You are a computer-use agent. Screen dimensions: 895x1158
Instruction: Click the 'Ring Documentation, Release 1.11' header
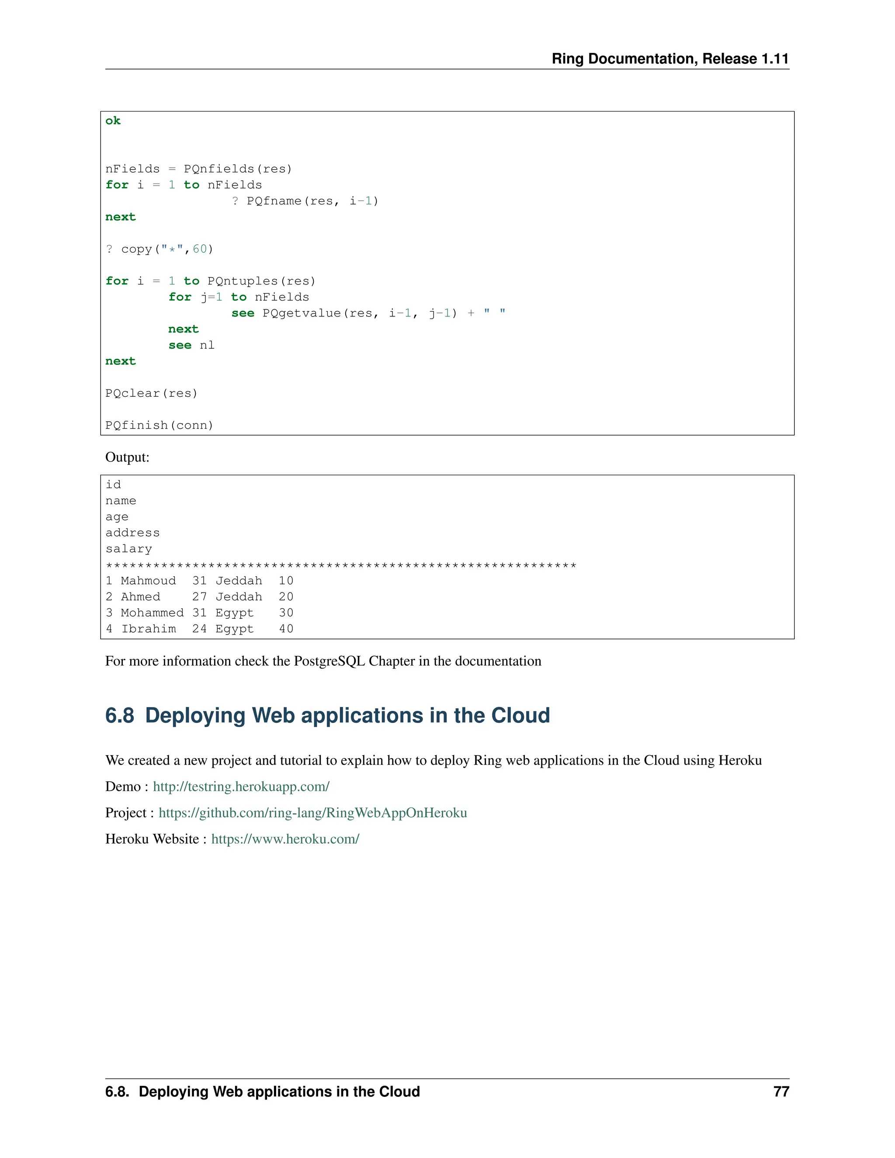coord(670,58)
